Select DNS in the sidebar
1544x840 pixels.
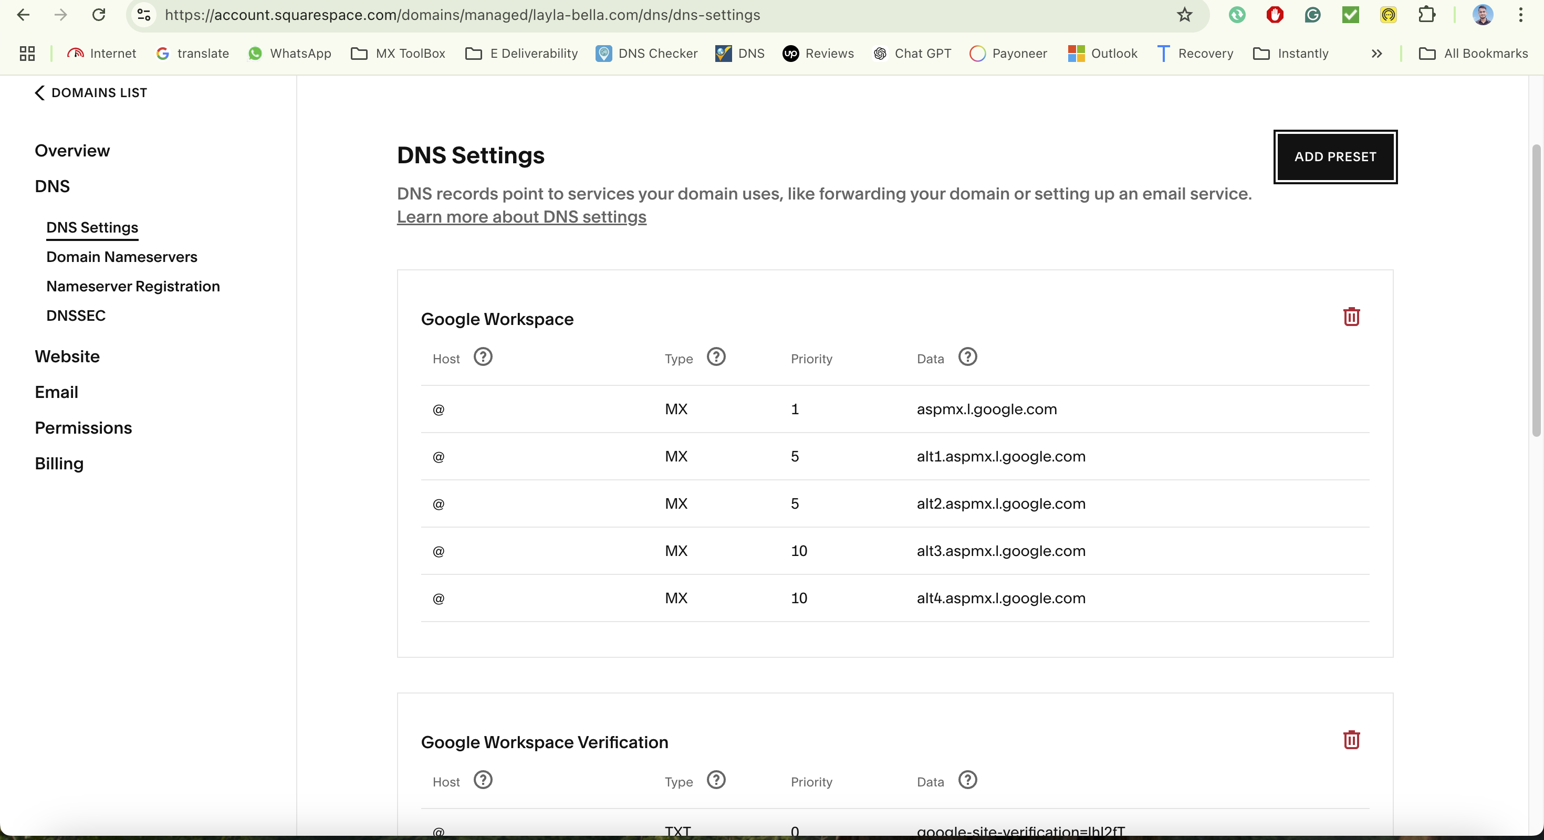coord(52,186)
